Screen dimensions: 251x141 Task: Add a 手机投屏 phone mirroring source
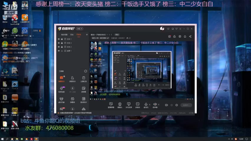129,105
